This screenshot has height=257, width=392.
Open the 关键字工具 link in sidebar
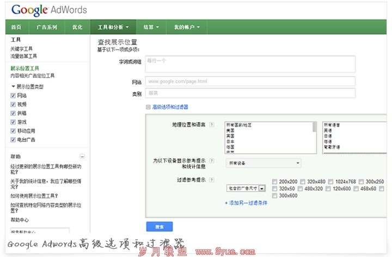coord(22,49)
